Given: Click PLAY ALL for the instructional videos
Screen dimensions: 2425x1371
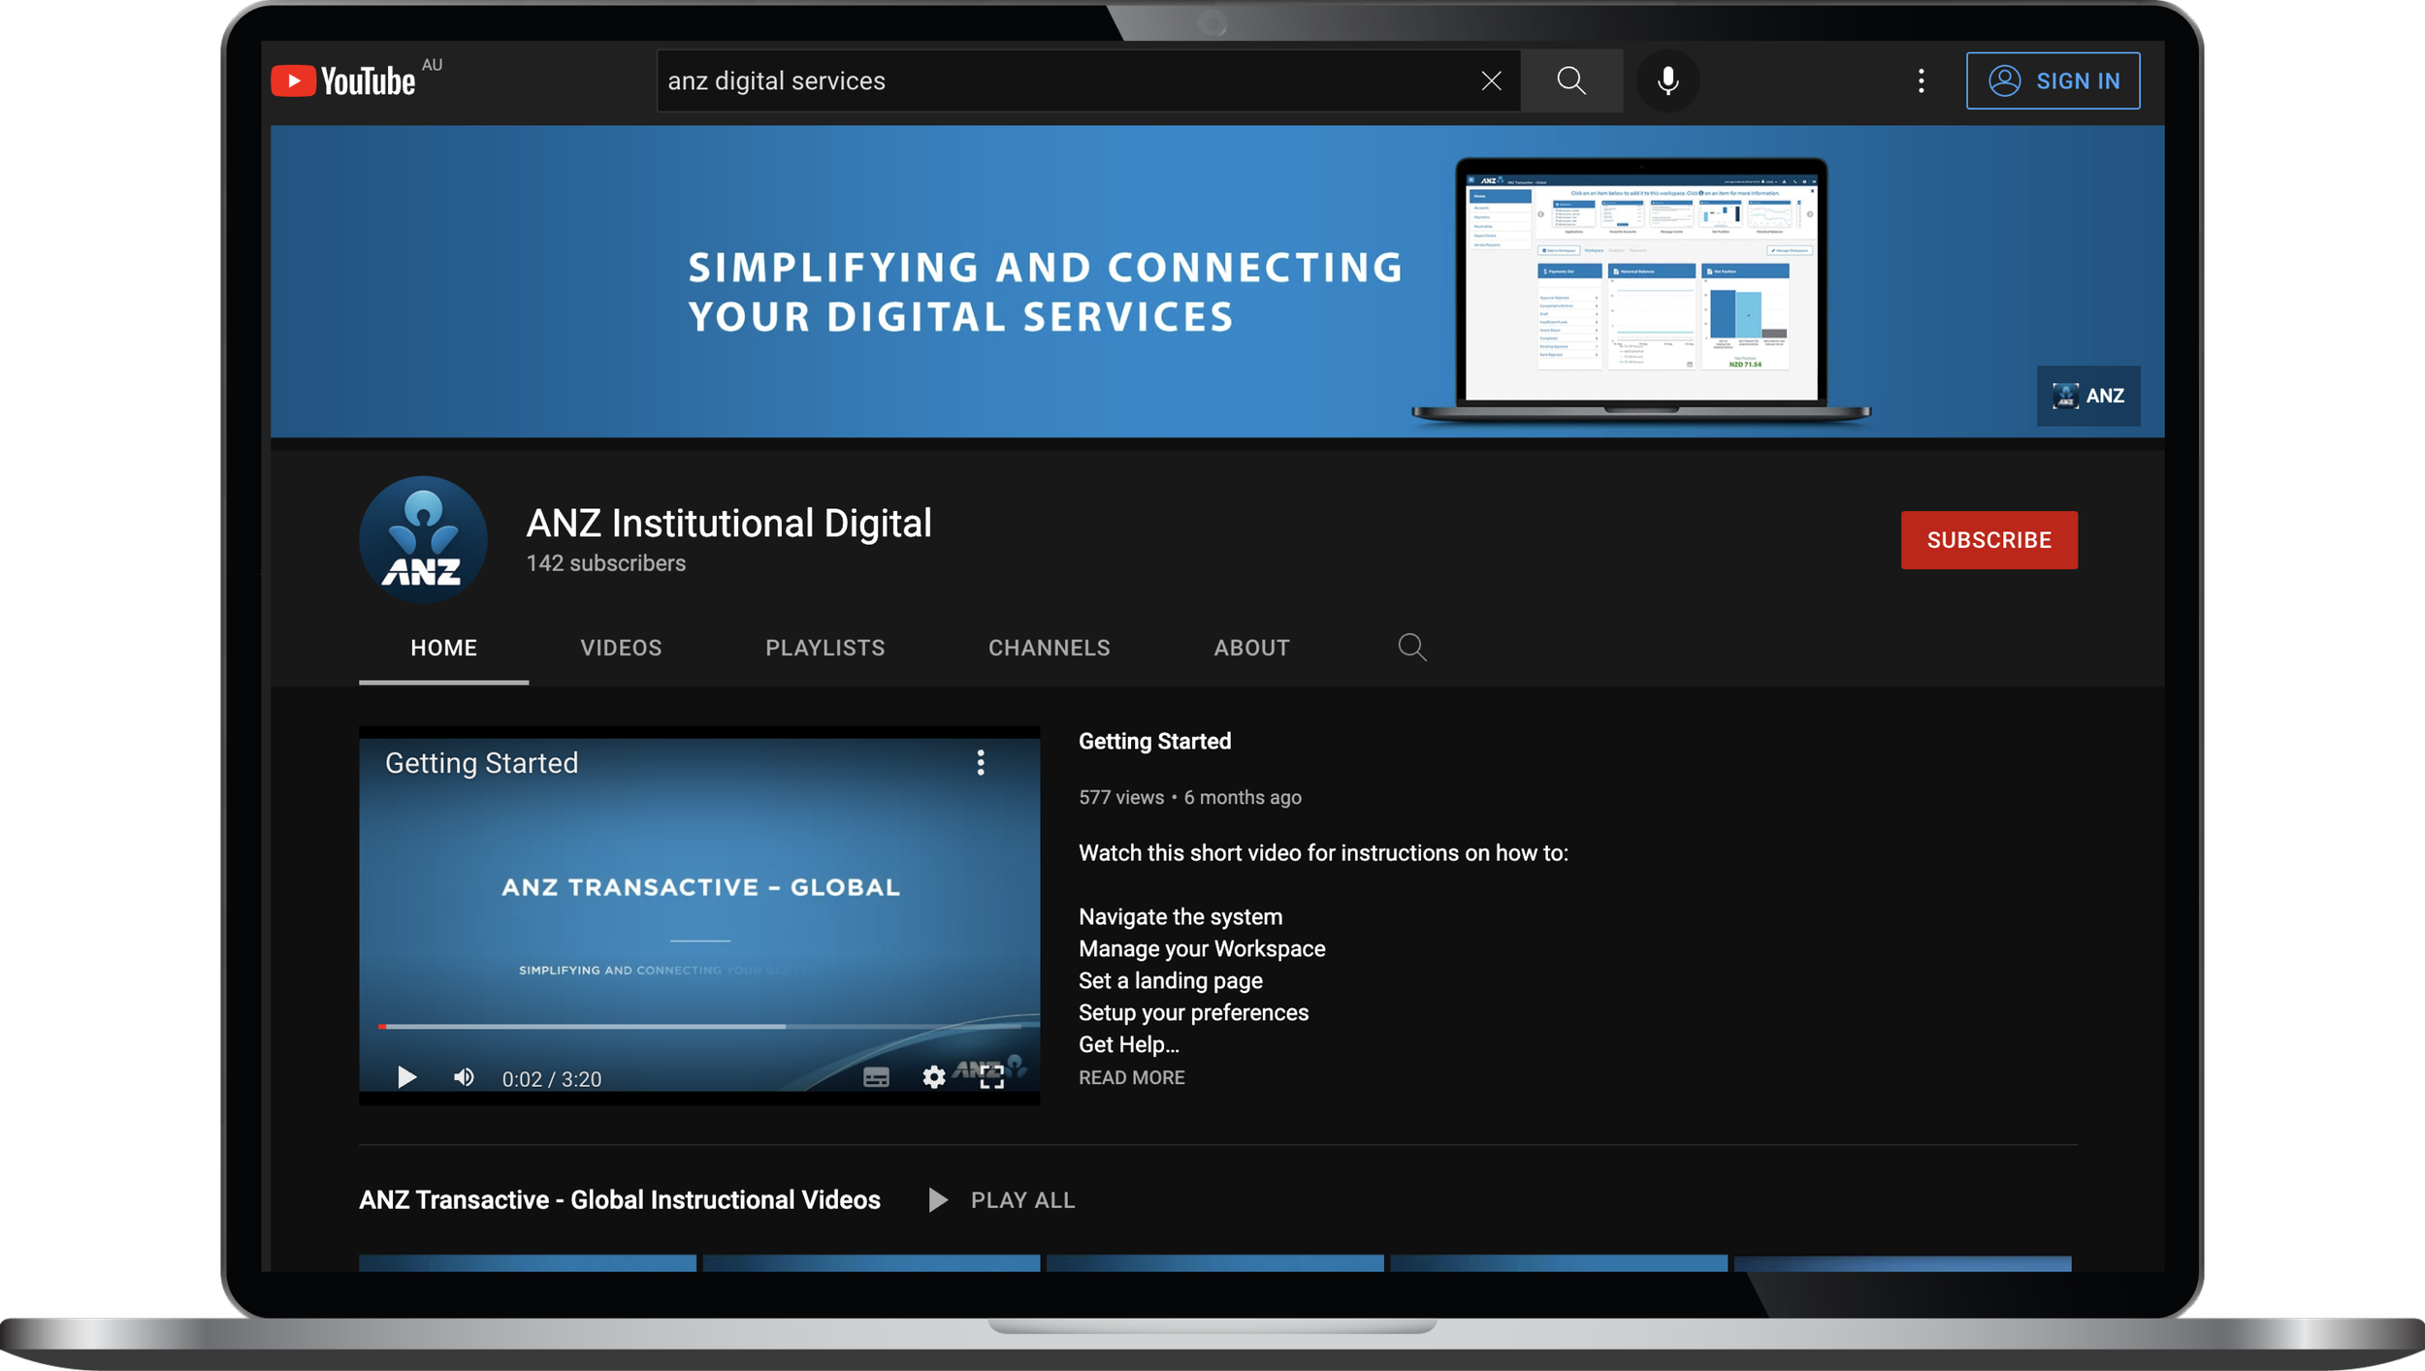Looking at the screenshot, I should [x=1002, y=1200].
